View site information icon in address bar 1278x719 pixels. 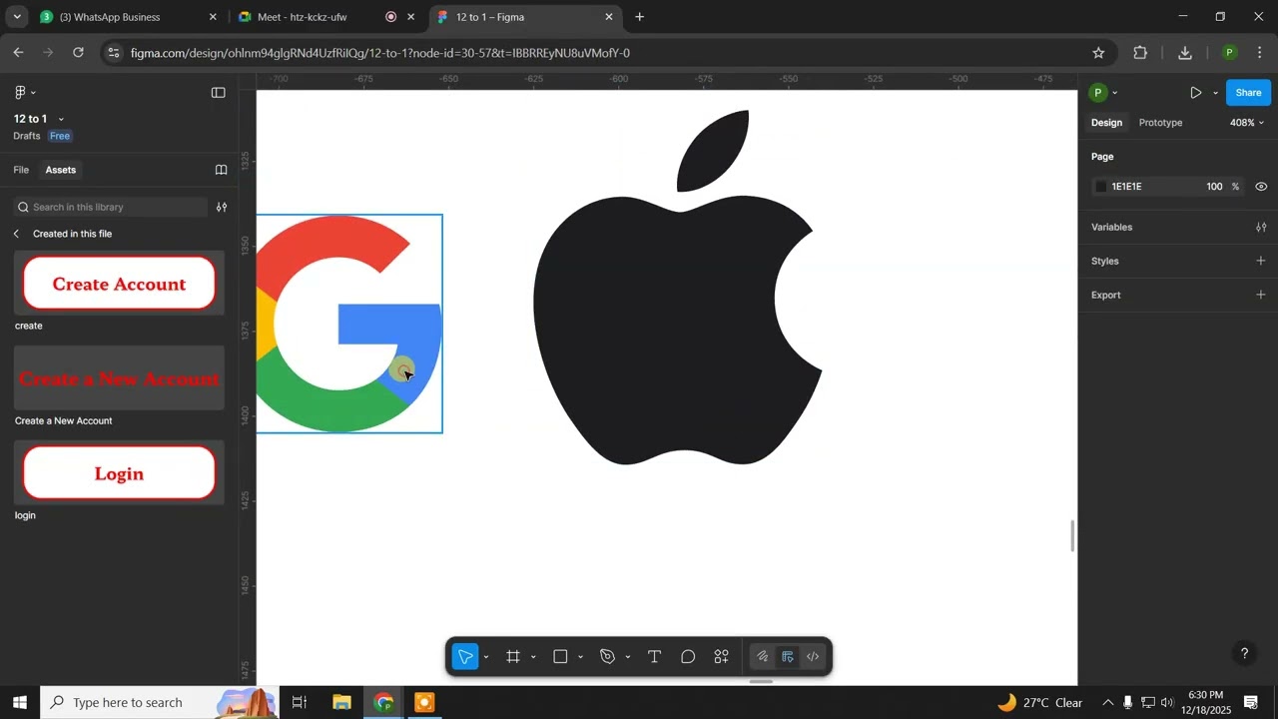click(x=114, y=53)
